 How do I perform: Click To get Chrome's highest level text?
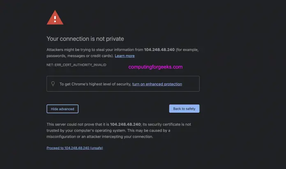[95, 84]
